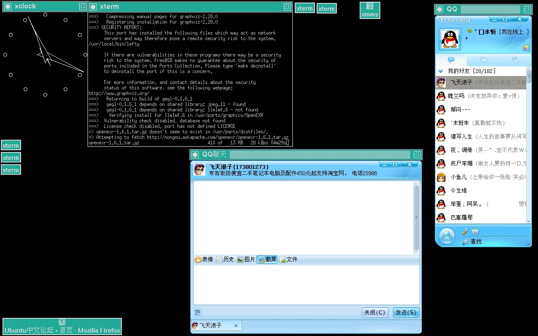
Task: Open the QQ message box icon
Action: 475,231
